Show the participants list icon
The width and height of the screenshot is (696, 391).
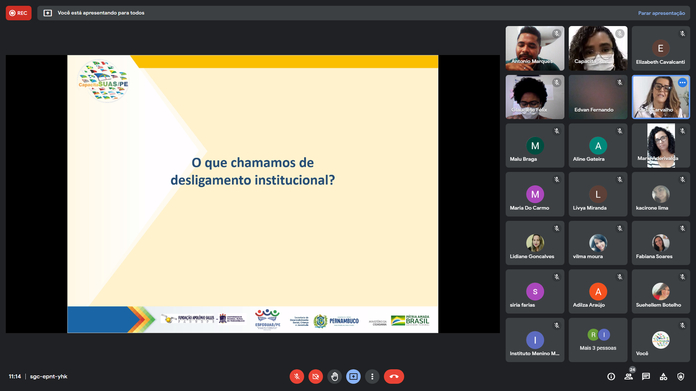pos(629,377)
